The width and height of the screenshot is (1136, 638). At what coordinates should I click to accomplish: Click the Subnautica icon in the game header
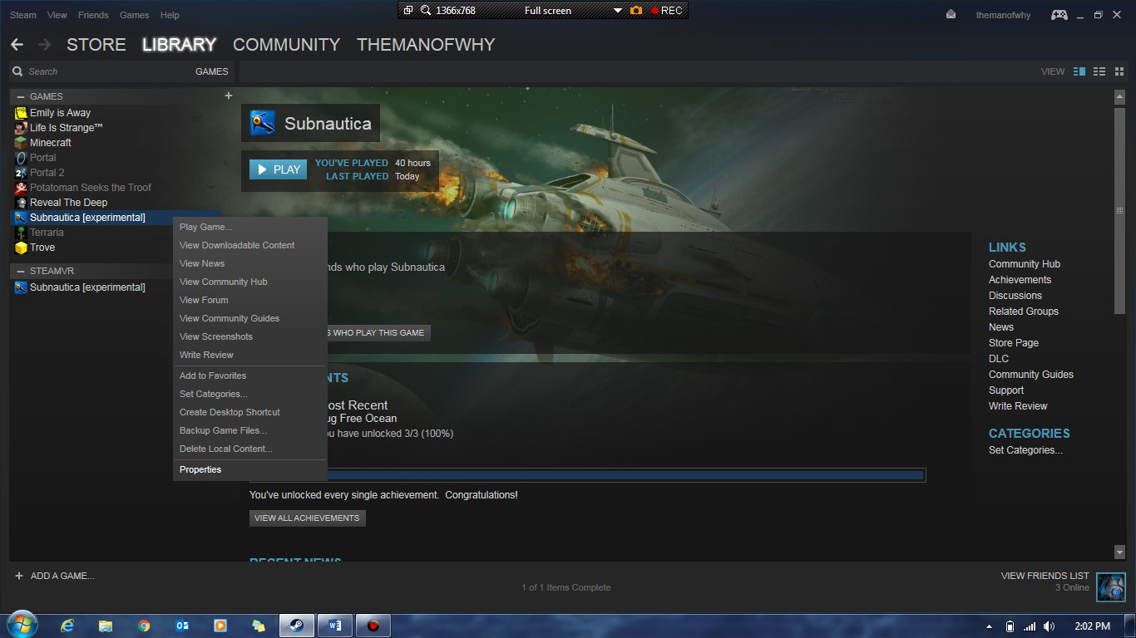pos(264,124)
